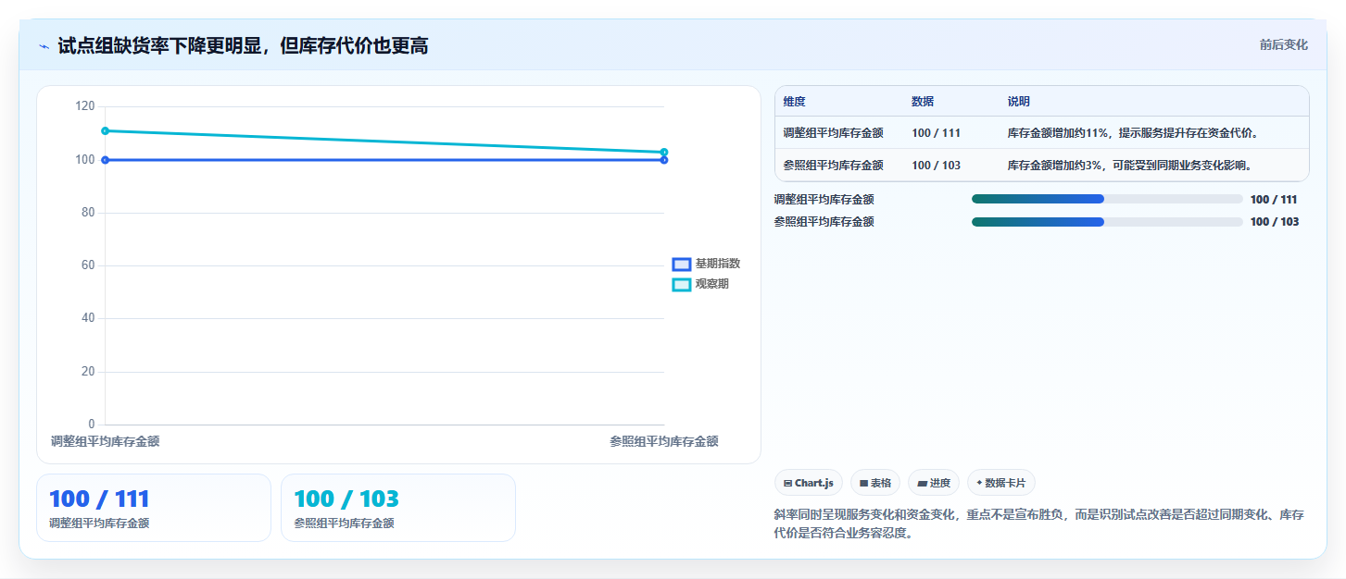Screen dimensions: 1346x579
Task: Click the 40 y-axis tick label
Action: coord(88,318)
